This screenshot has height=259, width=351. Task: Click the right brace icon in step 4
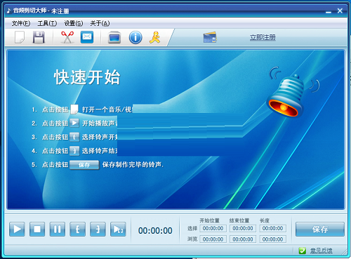[x=74, y=151]
